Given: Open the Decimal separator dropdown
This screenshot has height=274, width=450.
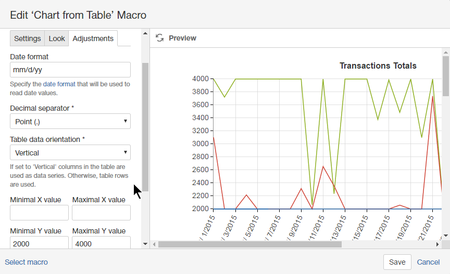Looking at the screenshot, I should pos(70,122).
